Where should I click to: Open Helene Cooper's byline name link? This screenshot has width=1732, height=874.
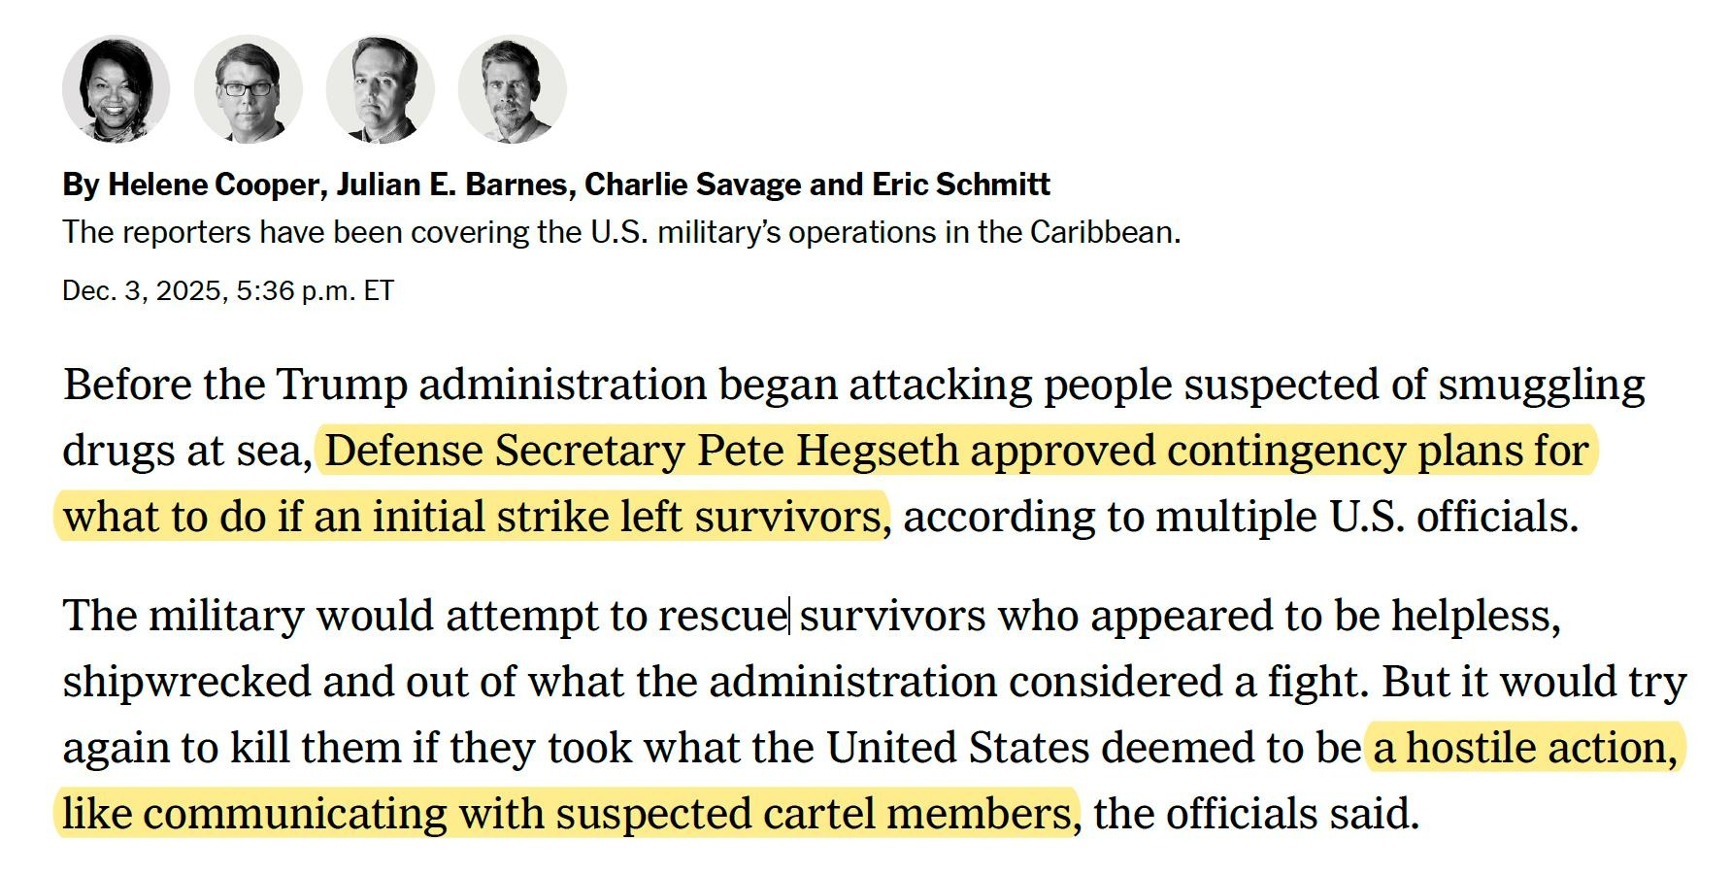tap(214, 185)
